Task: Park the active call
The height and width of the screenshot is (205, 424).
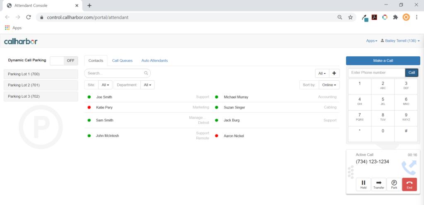Action: tap(394, 184)
